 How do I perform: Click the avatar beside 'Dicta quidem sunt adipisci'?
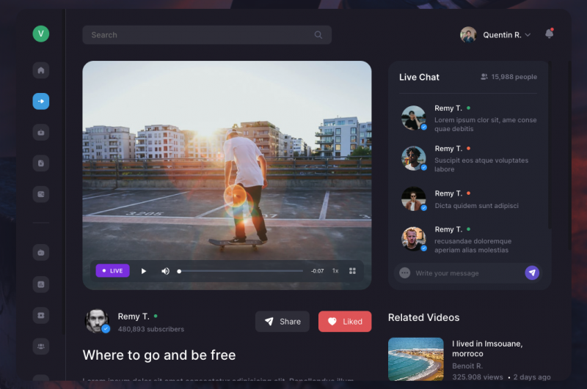[x=414, y=199]
